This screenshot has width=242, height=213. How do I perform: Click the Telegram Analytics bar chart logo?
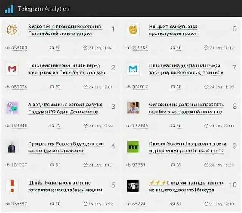point(9,9)
